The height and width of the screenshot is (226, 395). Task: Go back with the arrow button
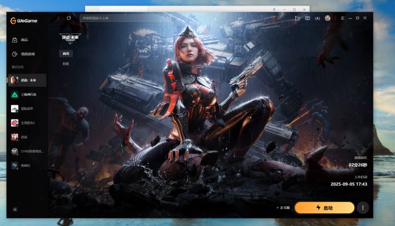(59, 18)
